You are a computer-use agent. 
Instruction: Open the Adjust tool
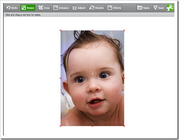pos(79,8)
